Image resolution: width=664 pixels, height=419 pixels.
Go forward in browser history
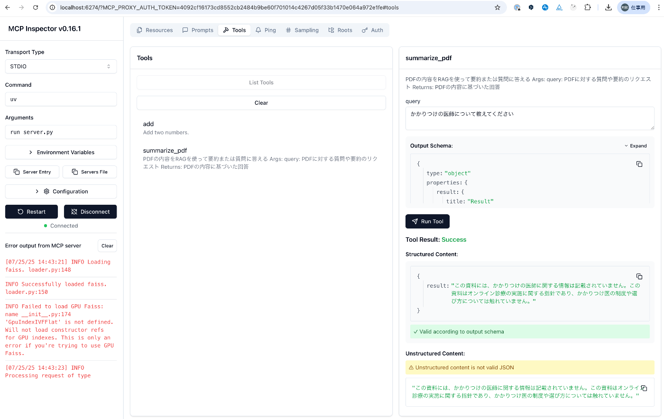point(21,8)
